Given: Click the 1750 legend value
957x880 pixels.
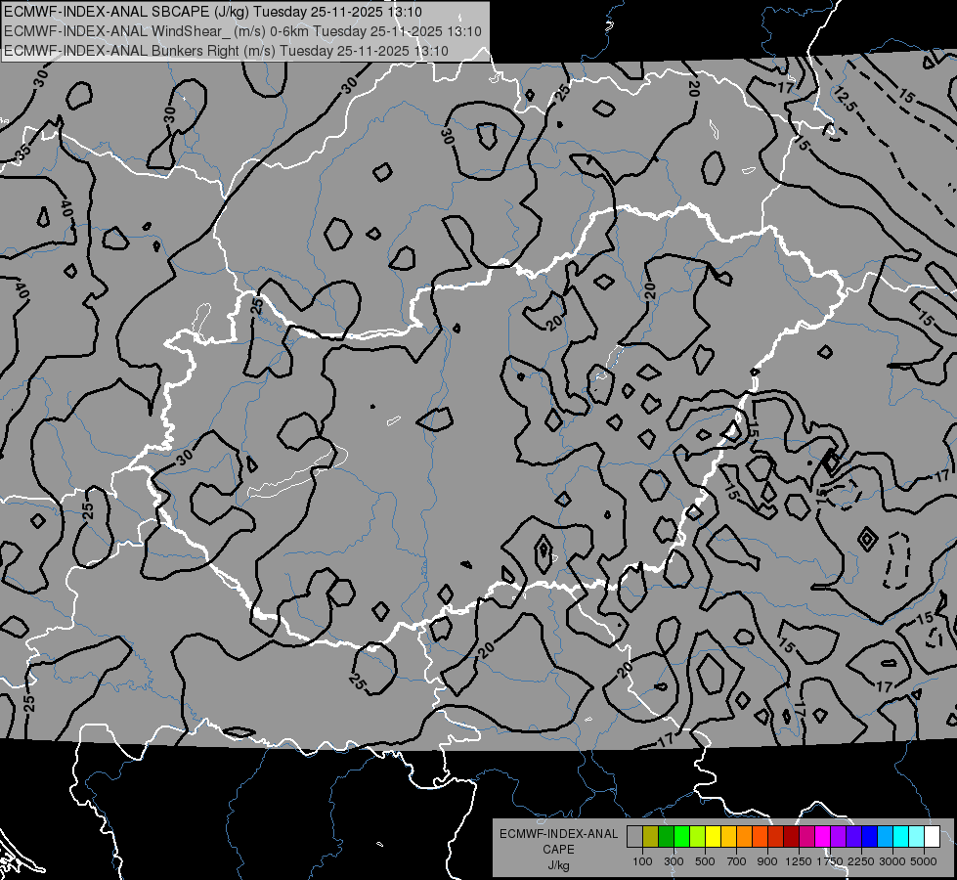Looking at the screenshot, I should point(830,861).
